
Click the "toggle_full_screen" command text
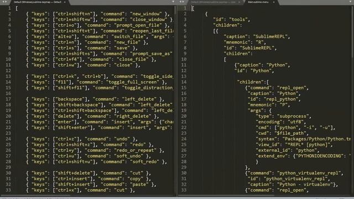133,82
